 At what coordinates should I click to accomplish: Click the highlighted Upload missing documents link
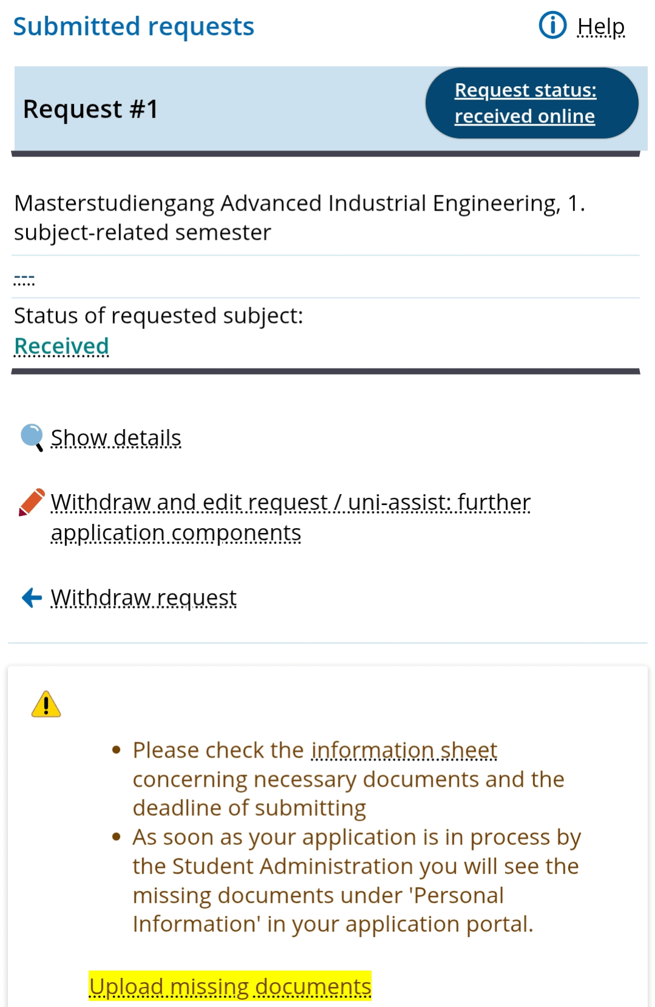click(230, 986)
